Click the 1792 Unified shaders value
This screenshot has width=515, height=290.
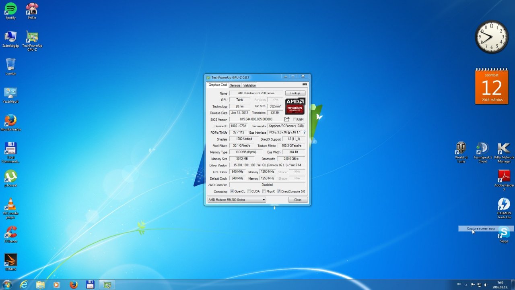click(x=244, y=139)
